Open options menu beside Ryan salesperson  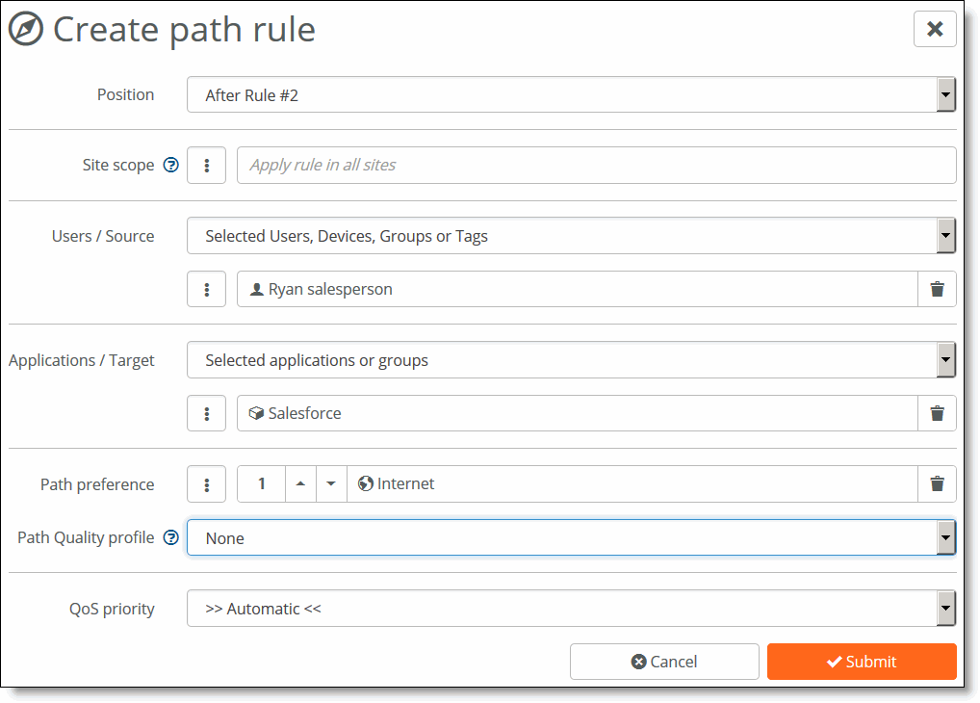[x=206, y=289]
